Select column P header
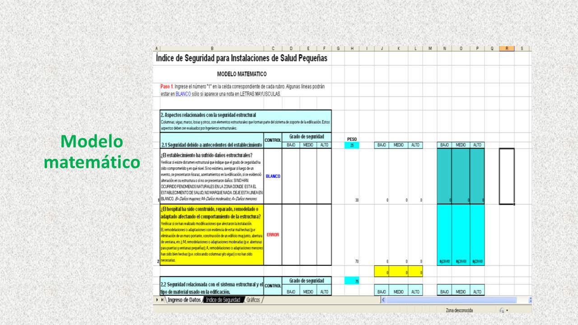The height and width of the screenshot is (325, 578). 477,48
